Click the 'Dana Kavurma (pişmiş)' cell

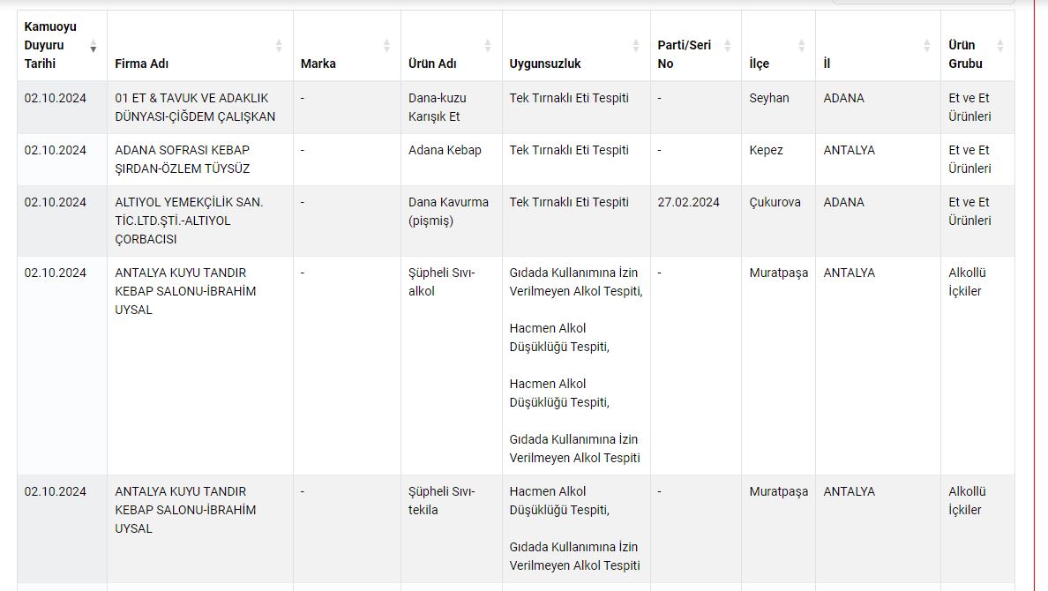(448, 212)
